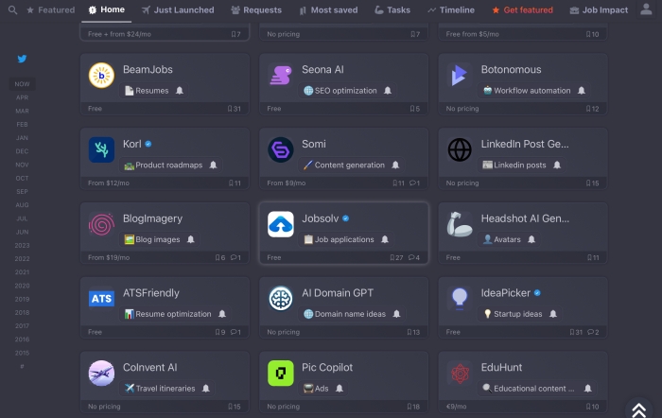Open the user profile icon

(x=646, y=9)
